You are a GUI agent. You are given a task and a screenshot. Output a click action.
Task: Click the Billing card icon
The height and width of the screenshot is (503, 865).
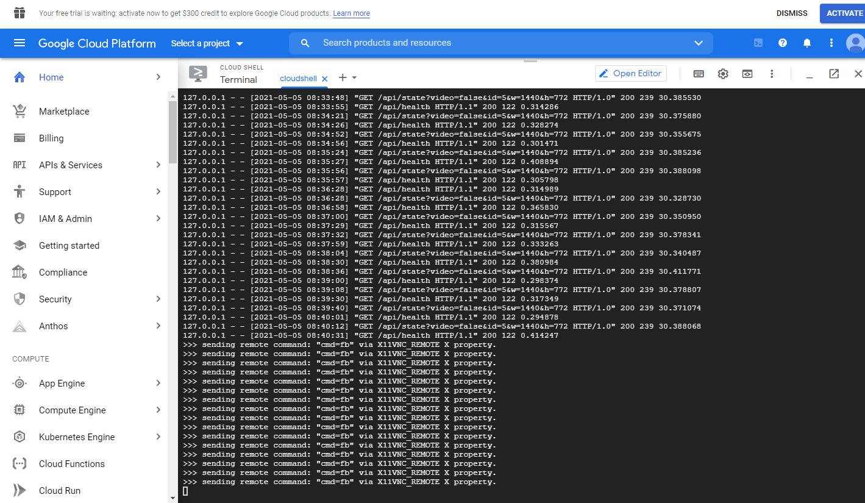coord(20,138)
